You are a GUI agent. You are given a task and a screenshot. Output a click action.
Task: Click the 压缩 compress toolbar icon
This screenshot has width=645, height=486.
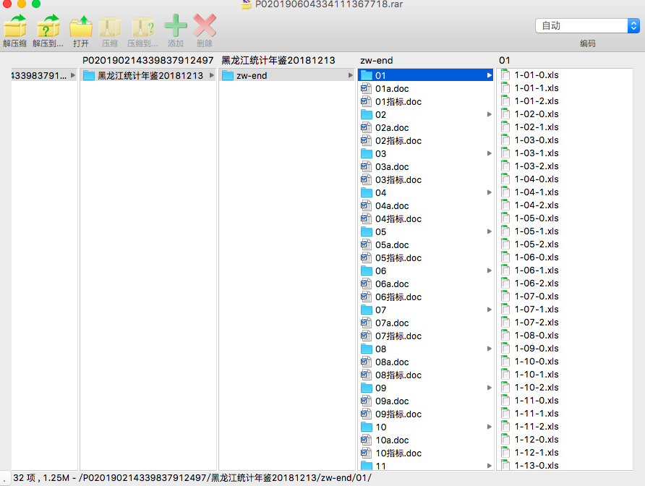tap(110, 27)
